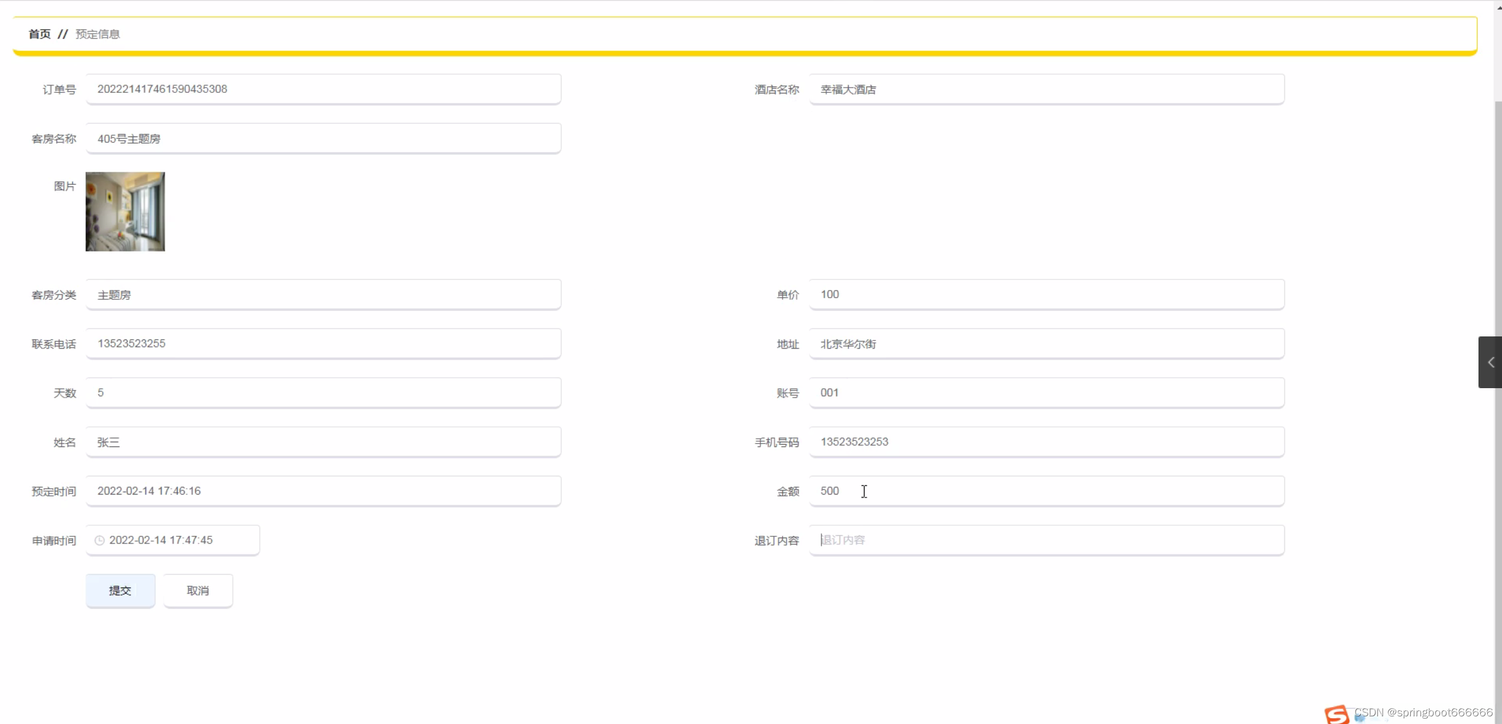The image size is (1502, 724).
Task: Cancel the form with 取消 button
Action: (x=198, y=590)
